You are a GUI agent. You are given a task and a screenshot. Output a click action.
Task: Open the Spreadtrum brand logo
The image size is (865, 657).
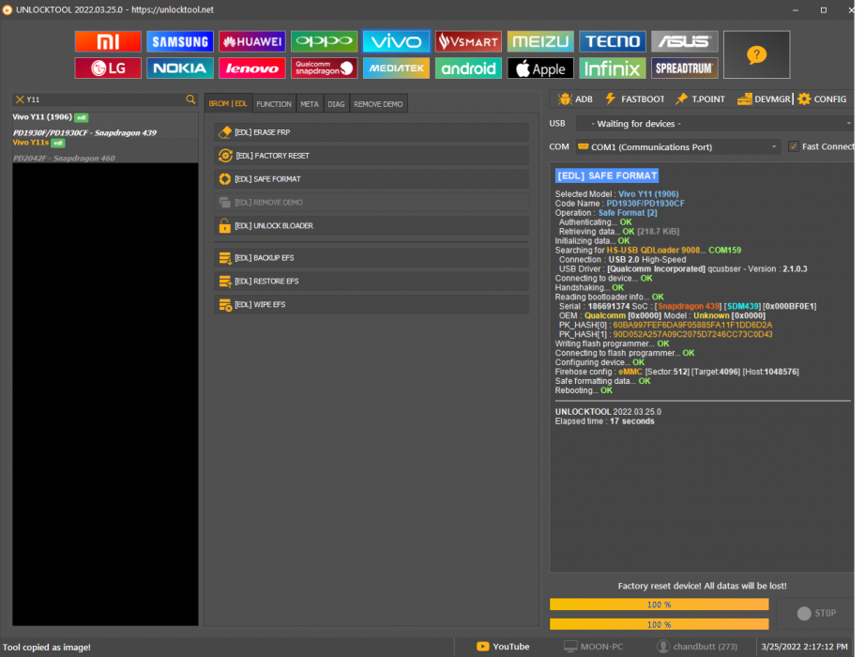tap(685, 68)
